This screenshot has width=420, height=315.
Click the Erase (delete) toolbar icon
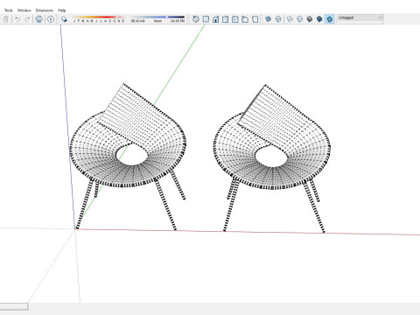click(x=6, y=19)
